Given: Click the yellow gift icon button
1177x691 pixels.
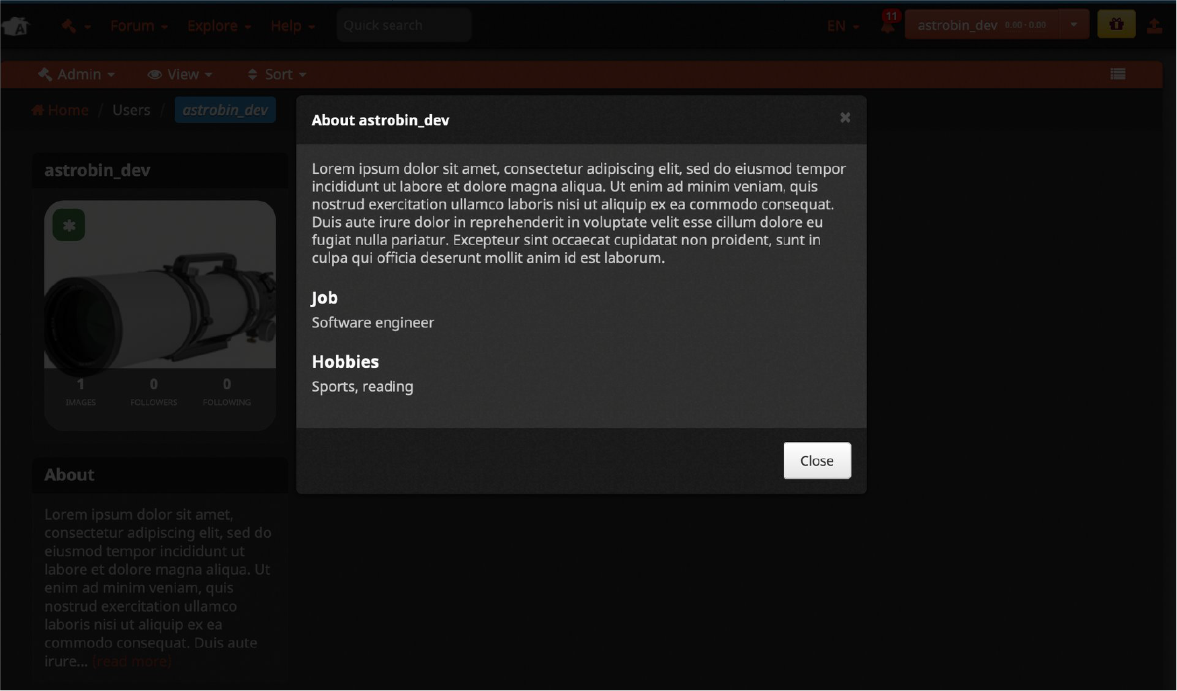Looking at the screenshot, I should [1117, 25].
